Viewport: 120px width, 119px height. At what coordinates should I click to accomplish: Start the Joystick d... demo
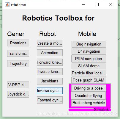[18, 94]
